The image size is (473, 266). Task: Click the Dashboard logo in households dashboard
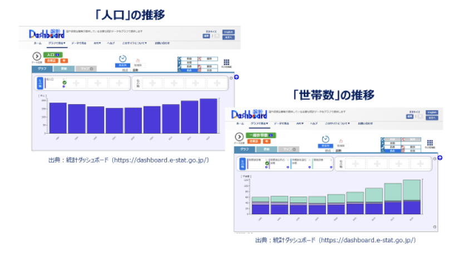[249, 114]
